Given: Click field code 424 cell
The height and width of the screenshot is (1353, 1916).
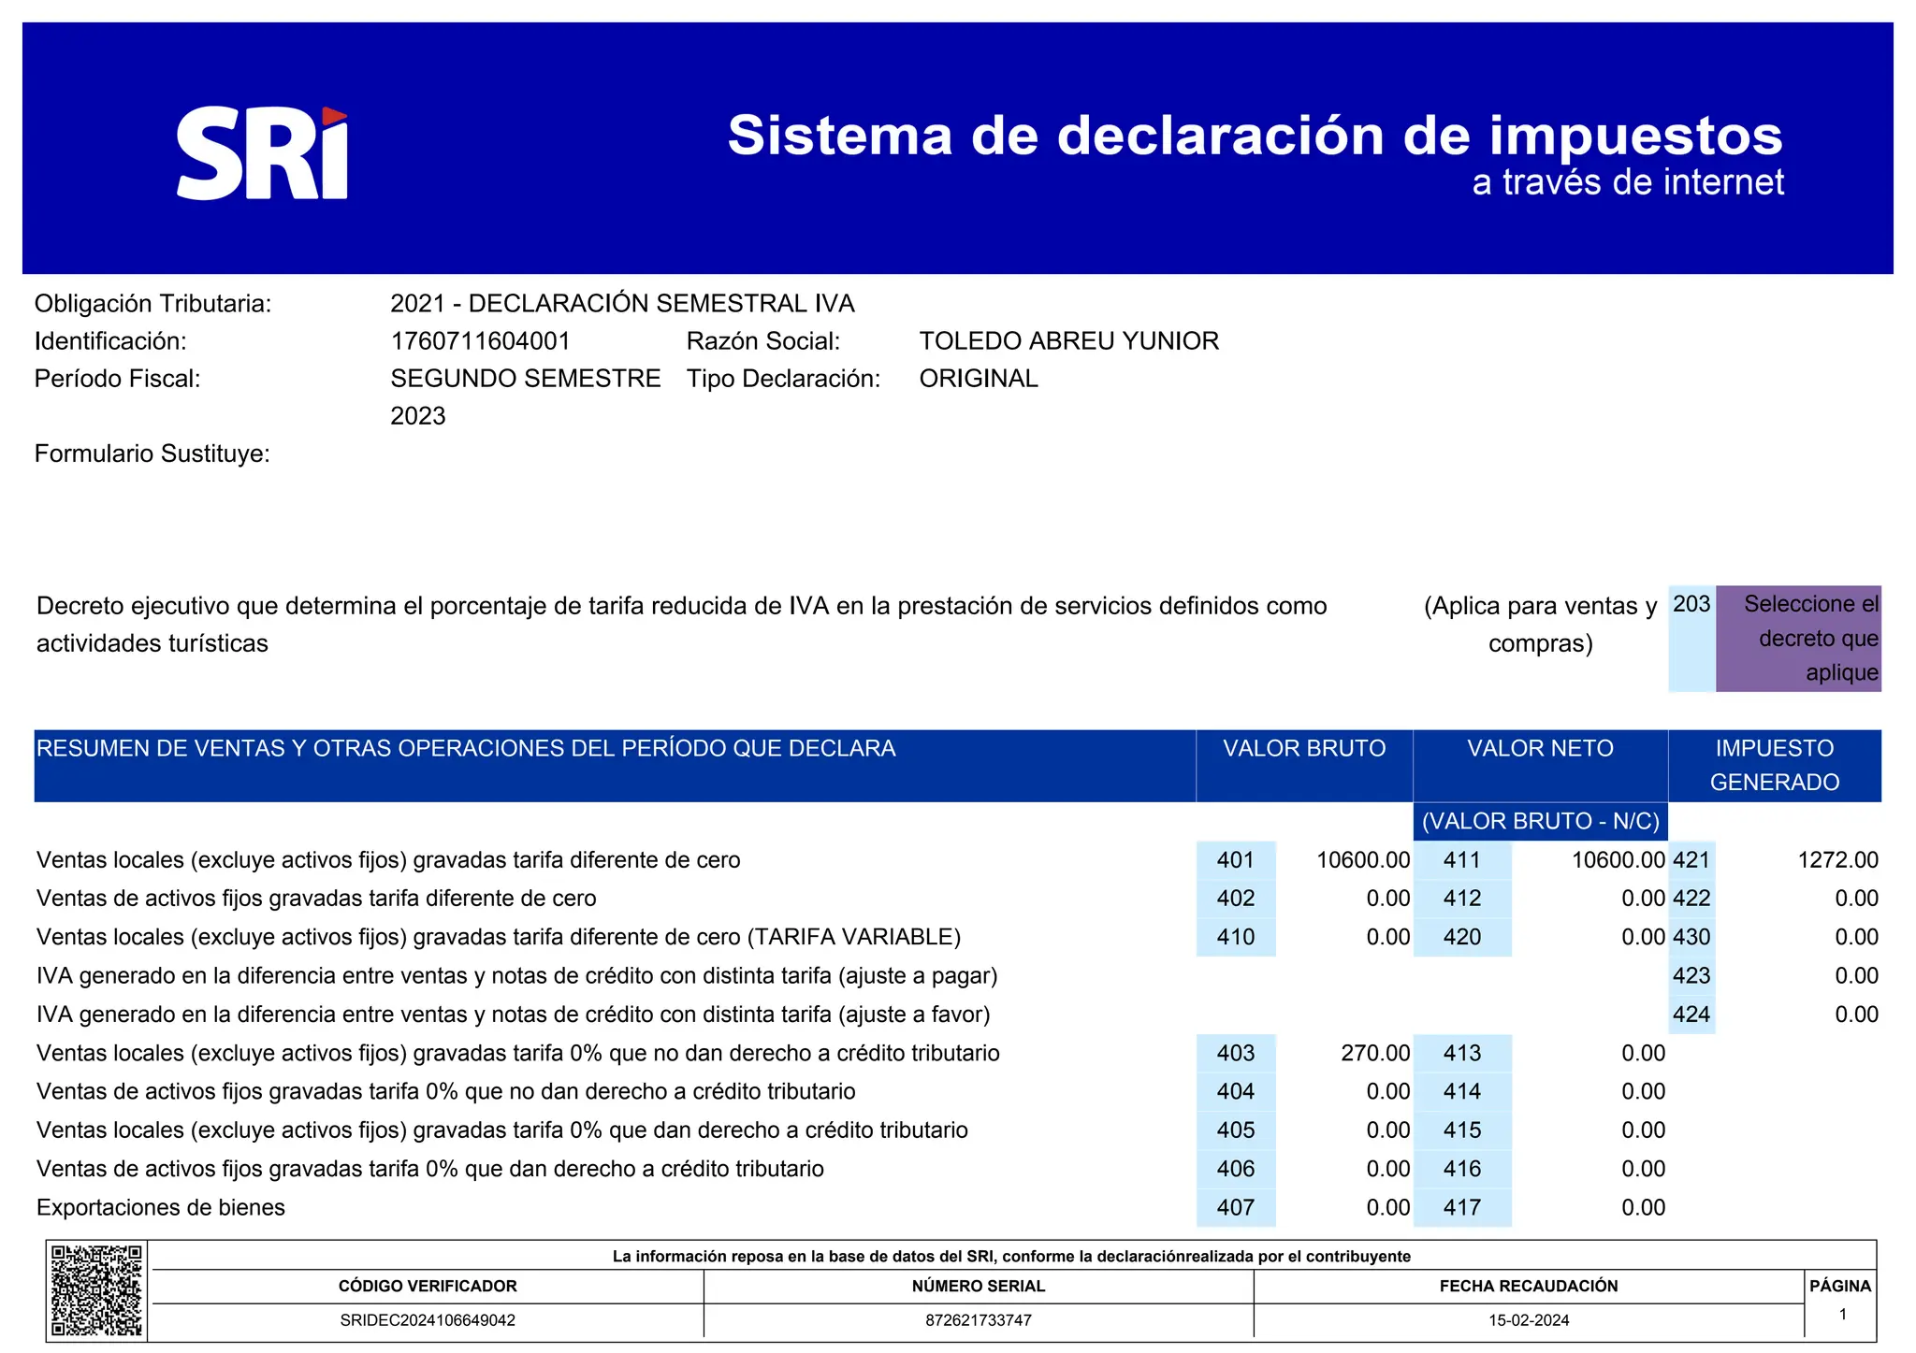Looking at the screenshot, I should [1691, 1015].
